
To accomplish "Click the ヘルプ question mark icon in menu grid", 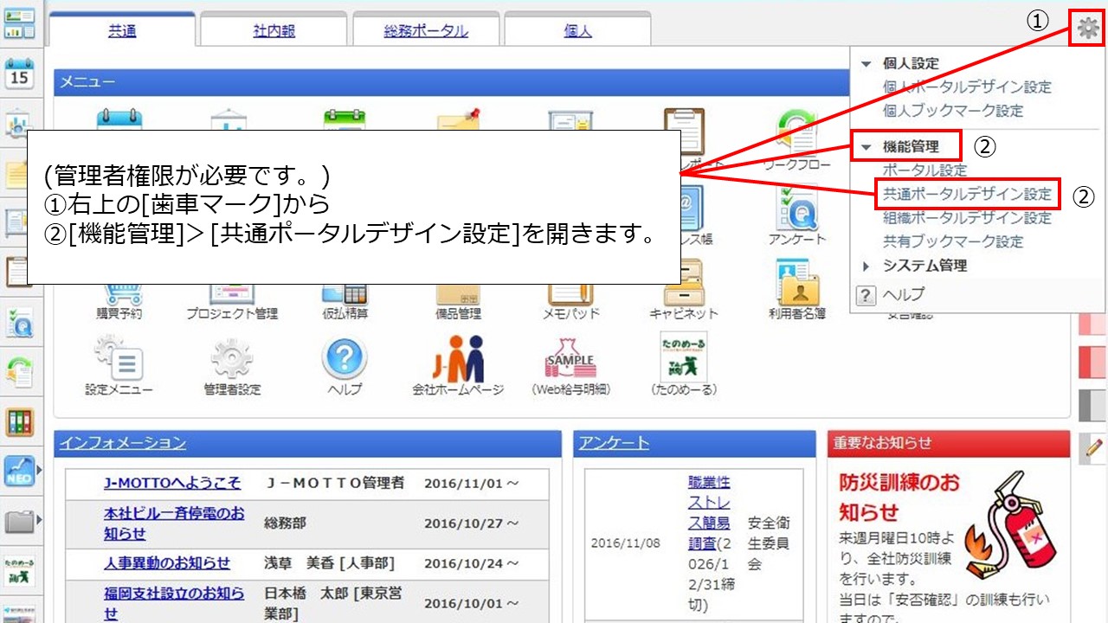I will [345, 359].
